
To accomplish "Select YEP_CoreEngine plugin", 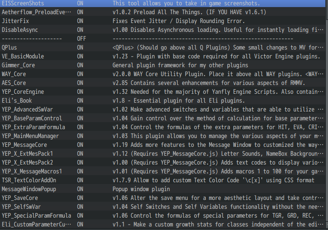I will [x=23, y=92].
